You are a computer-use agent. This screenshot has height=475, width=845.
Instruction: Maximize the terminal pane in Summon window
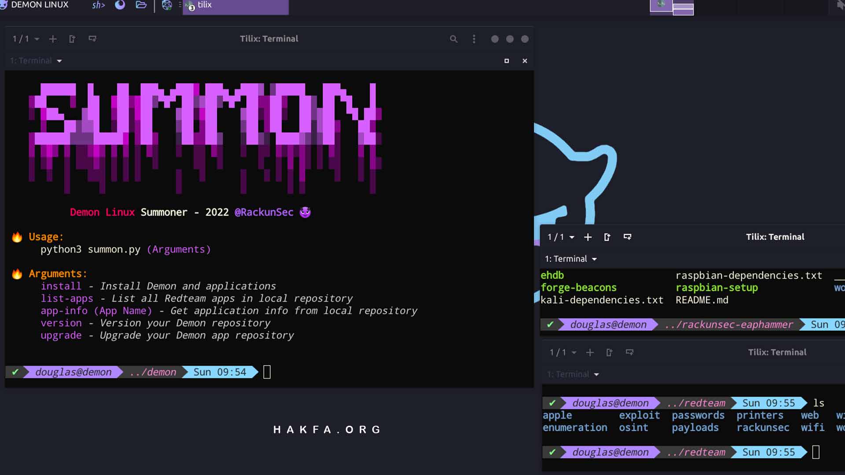tap(507, 61)
